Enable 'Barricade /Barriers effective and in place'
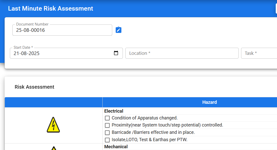 [107, 133]
